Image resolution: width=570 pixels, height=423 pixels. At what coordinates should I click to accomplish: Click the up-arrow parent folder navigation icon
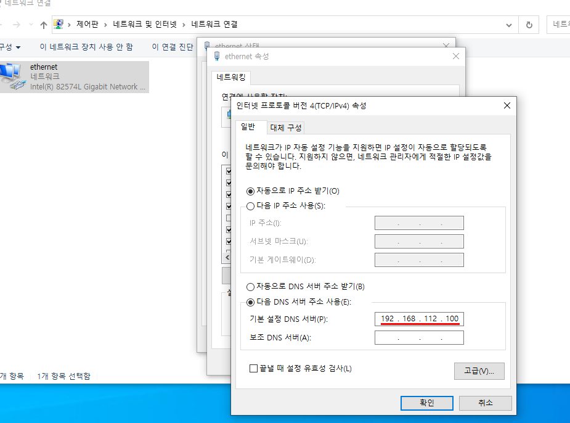(43, 25)
